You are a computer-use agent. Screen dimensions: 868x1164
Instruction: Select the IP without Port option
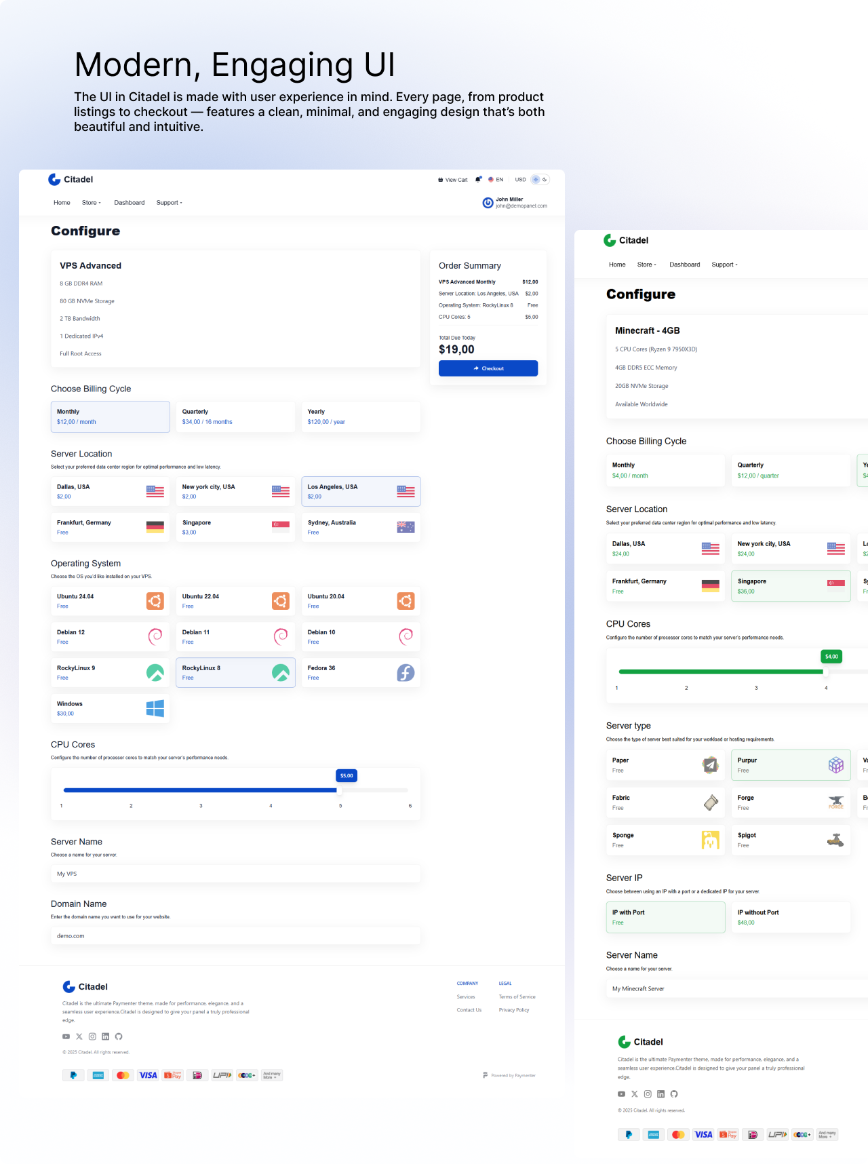click(x=790, y=917)
